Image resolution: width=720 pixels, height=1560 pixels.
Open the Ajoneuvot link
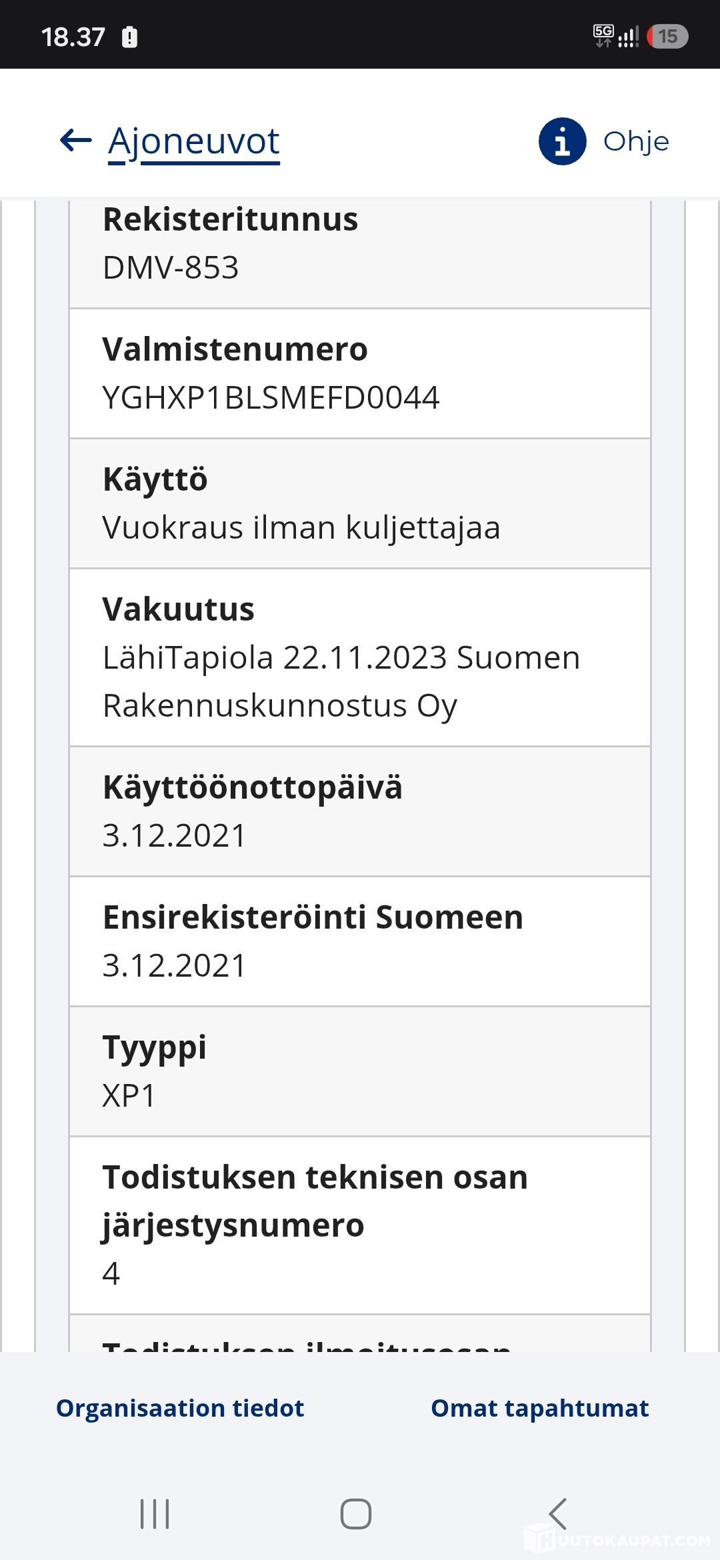coord(194,141)
